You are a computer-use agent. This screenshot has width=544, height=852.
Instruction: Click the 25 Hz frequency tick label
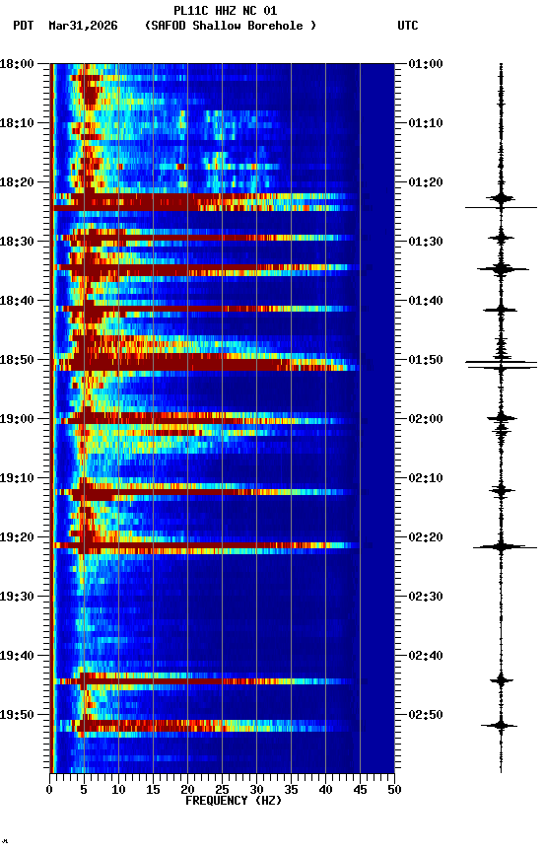(x=222, y=790)
